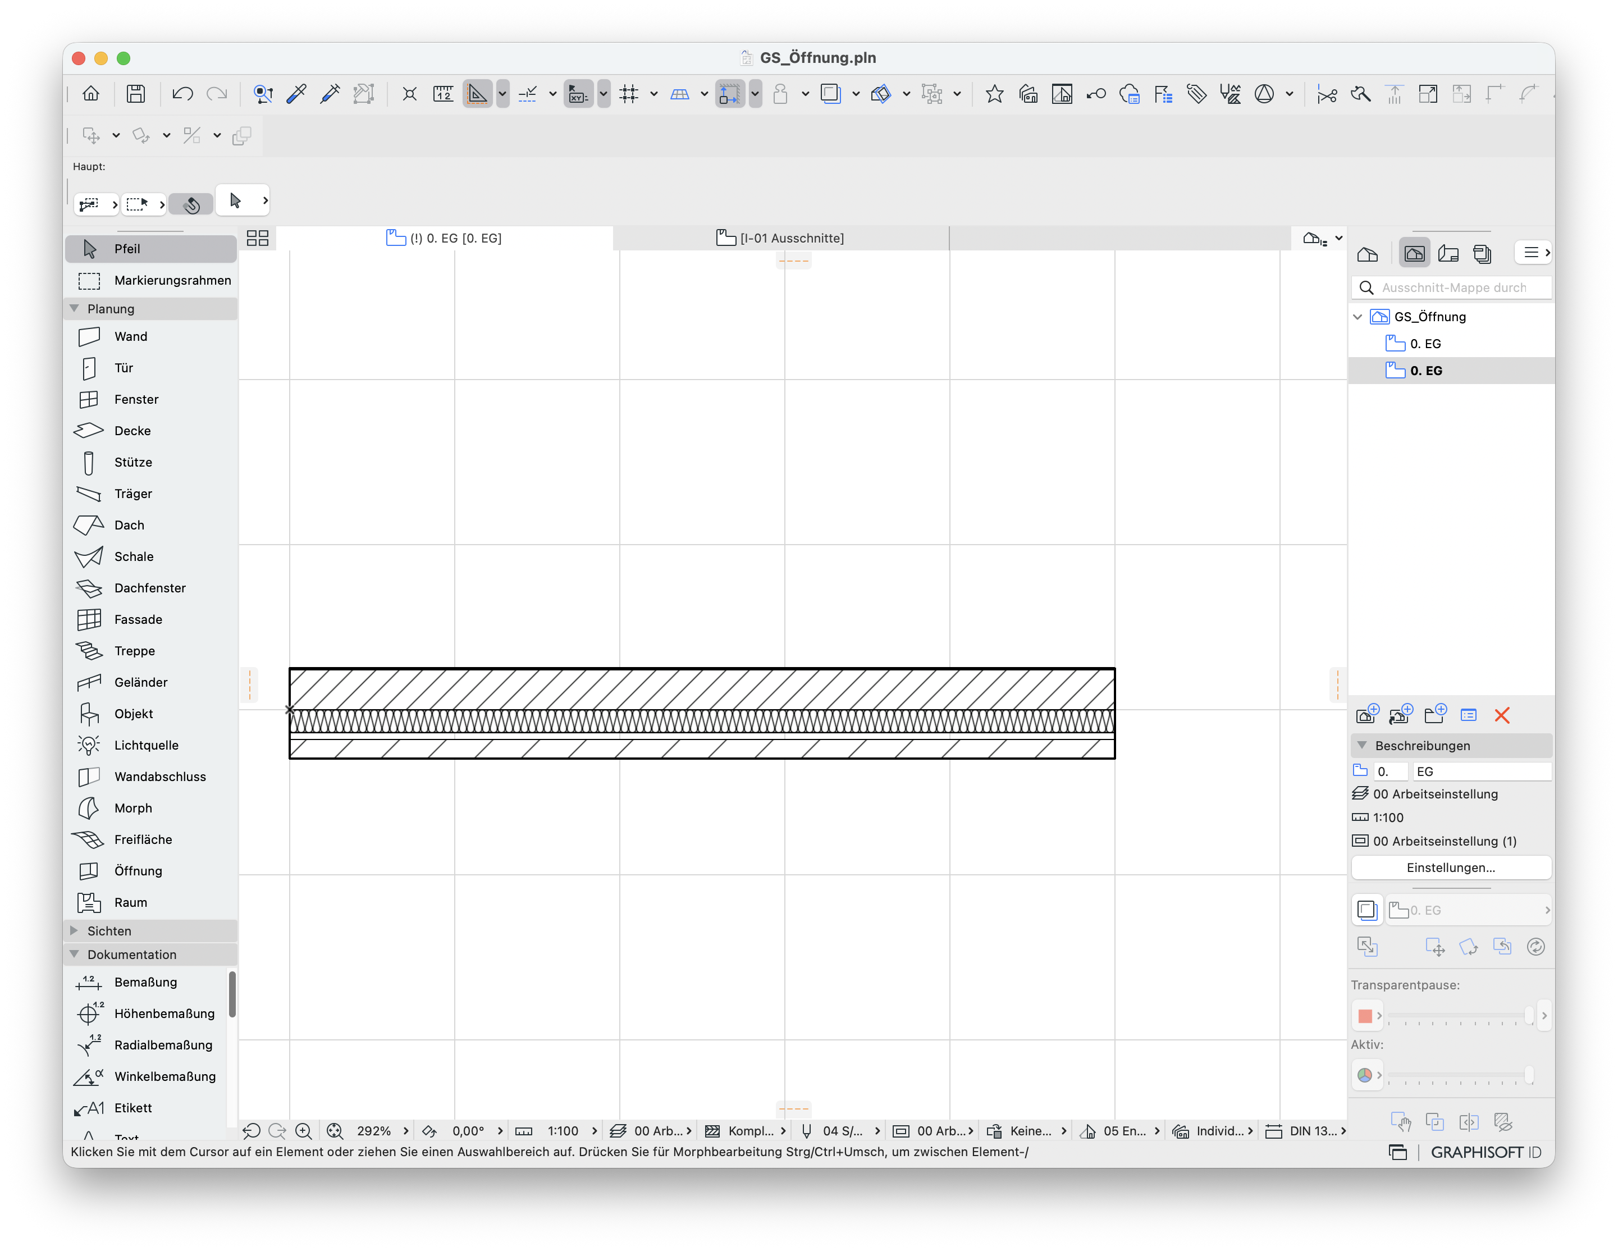Viewport: 1618px width, 1251px height.
Task: Switch navigator to Projektmappe view
Action: click(x=1368, y=254)
